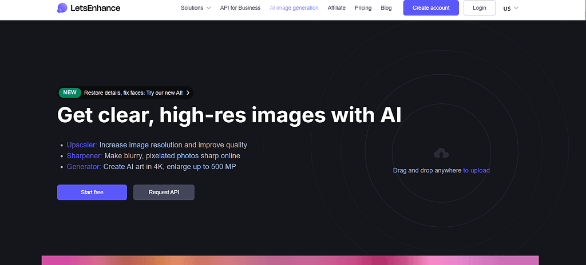Click the green NEW badge
The width and height of the screenshot is (586, 265).
point(70,93)
